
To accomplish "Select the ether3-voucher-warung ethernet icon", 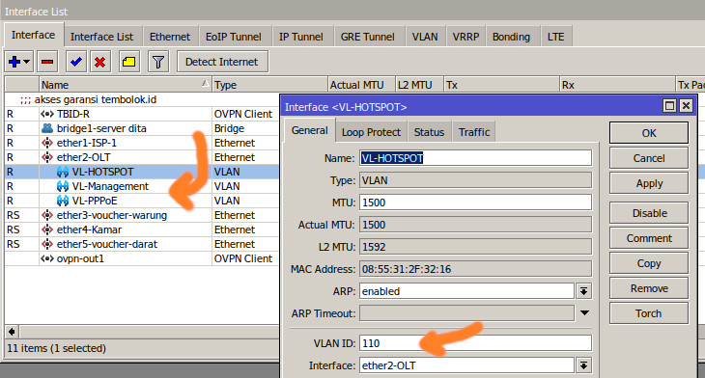I will tap(47, 215).
